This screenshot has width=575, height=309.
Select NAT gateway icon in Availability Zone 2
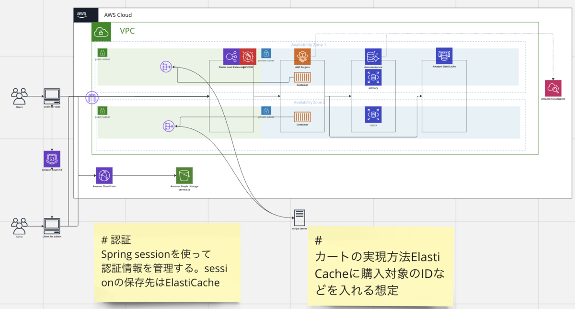(168, 126)
